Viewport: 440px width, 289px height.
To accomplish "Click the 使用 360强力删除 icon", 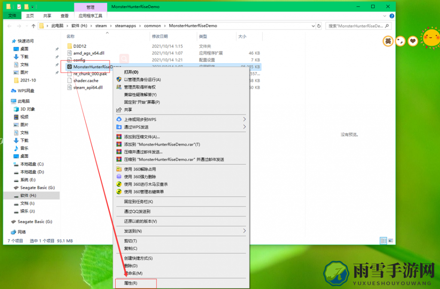I will click(119, 176).
